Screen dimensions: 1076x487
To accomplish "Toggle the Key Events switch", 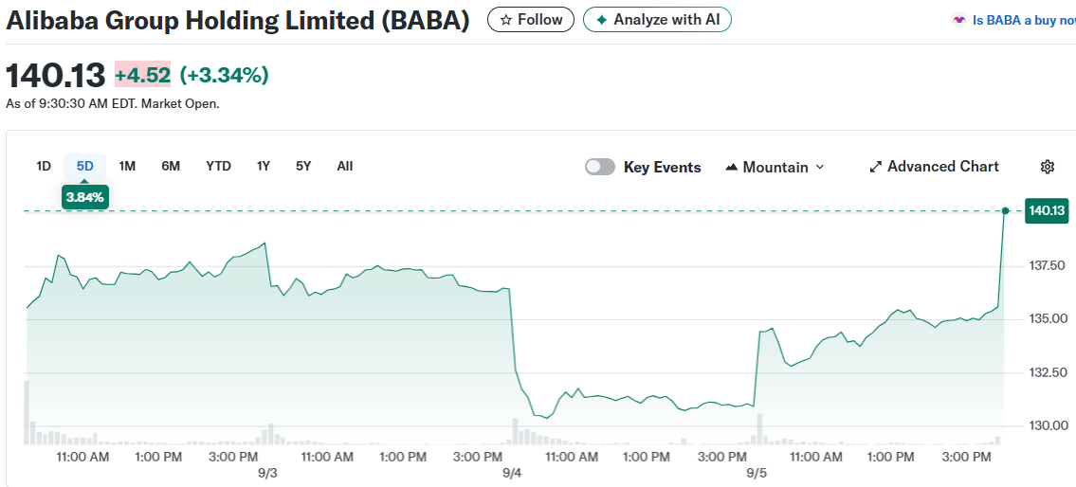I will (x=600, y=167).
